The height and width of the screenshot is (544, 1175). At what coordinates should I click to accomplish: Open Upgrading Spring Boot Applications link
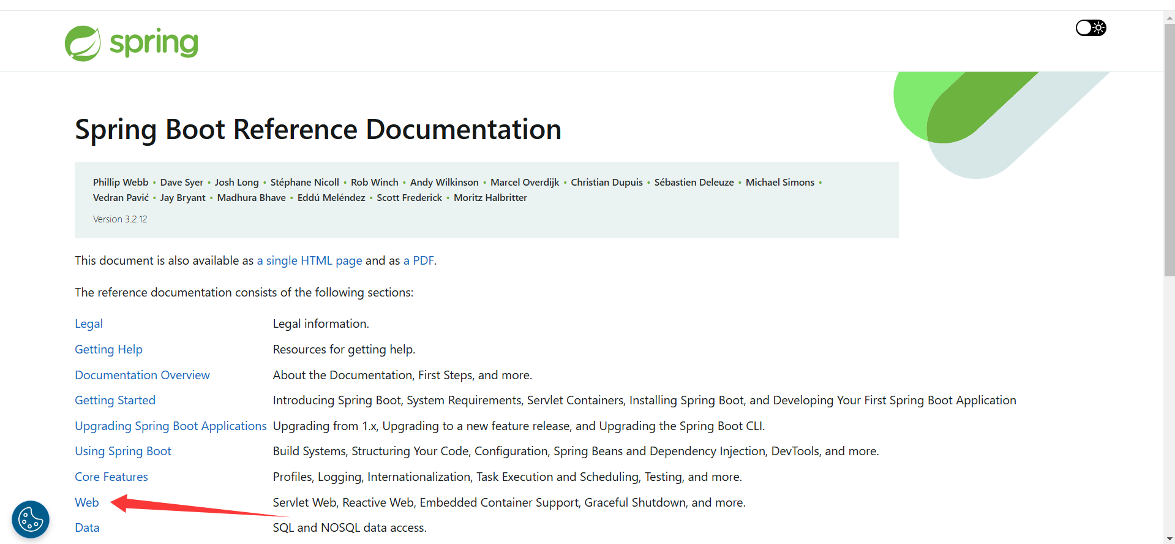click(171, 426)
